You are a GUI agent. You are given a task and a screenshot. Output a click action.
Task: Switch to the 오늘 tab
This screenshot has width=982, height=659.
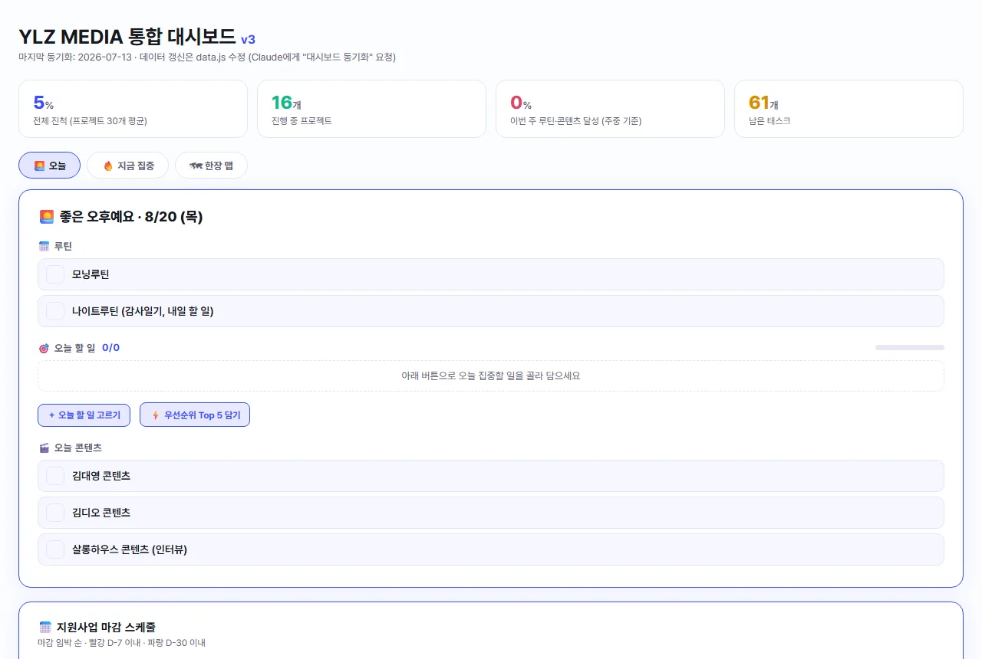coord(49,165)
